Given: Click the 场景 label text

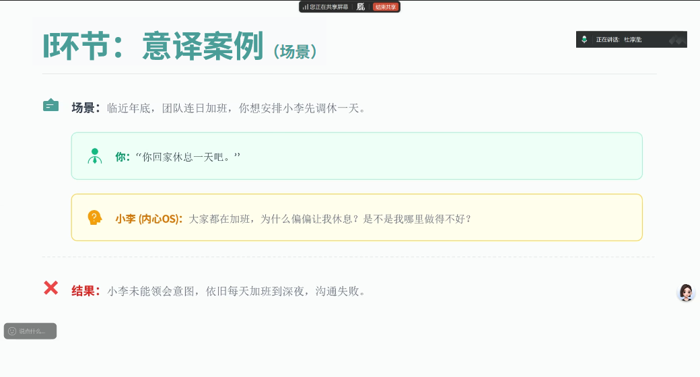Looking at the screenshot, I should coord(85,108).
